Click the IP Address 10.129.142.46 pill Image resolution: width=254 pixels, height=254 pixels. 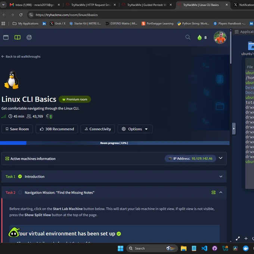pos(190,159)
